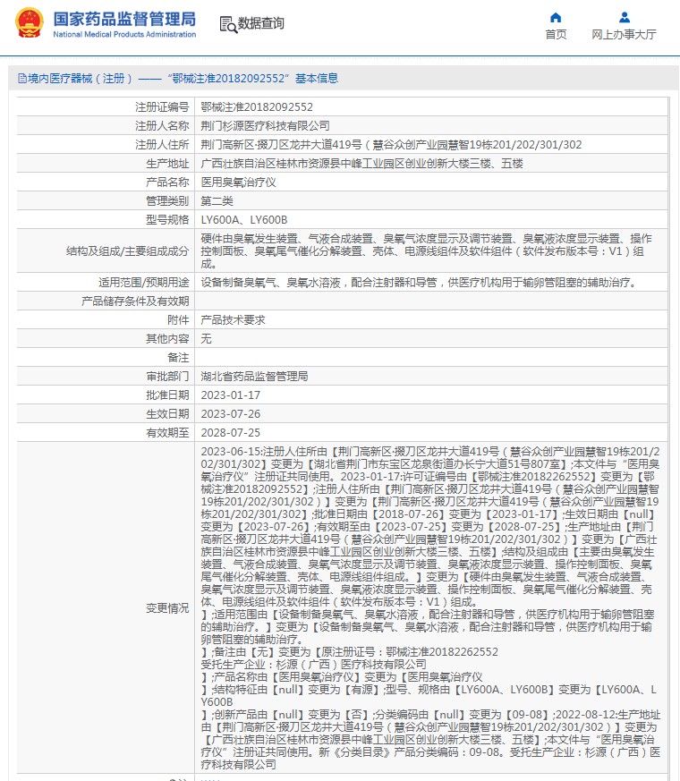
Task: Open 网上办事大厅 user icon
Action: point(625,18)
